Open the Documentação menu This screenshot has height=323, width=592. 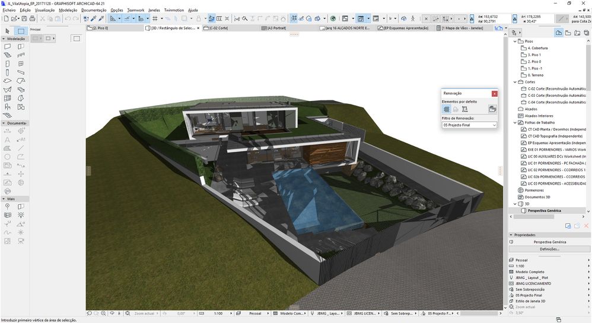pyautogui.click(x=94, y=10)
